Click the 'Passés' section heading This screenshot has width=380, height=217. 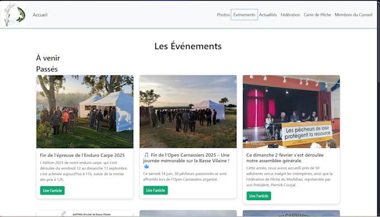[x=47, y=69]
